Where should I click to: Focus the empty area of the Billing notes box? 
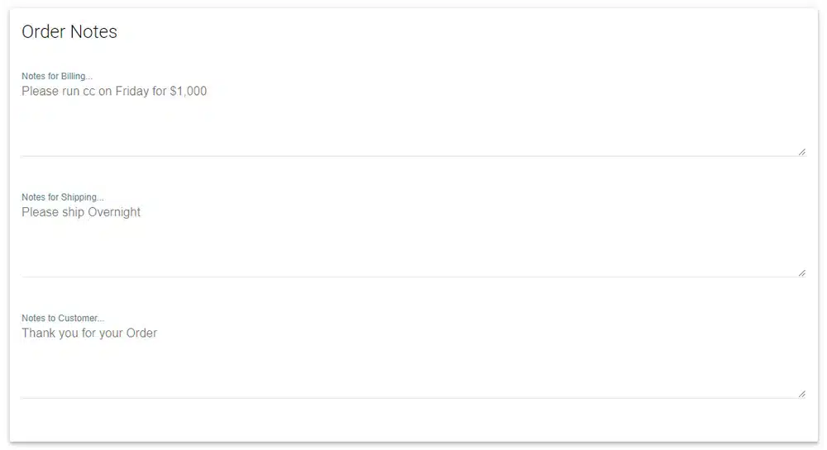pos(413,124)
